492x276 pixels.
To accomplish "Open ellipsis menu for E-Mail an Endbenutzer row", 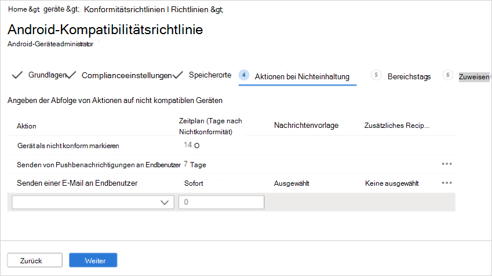I will (446, 183).
